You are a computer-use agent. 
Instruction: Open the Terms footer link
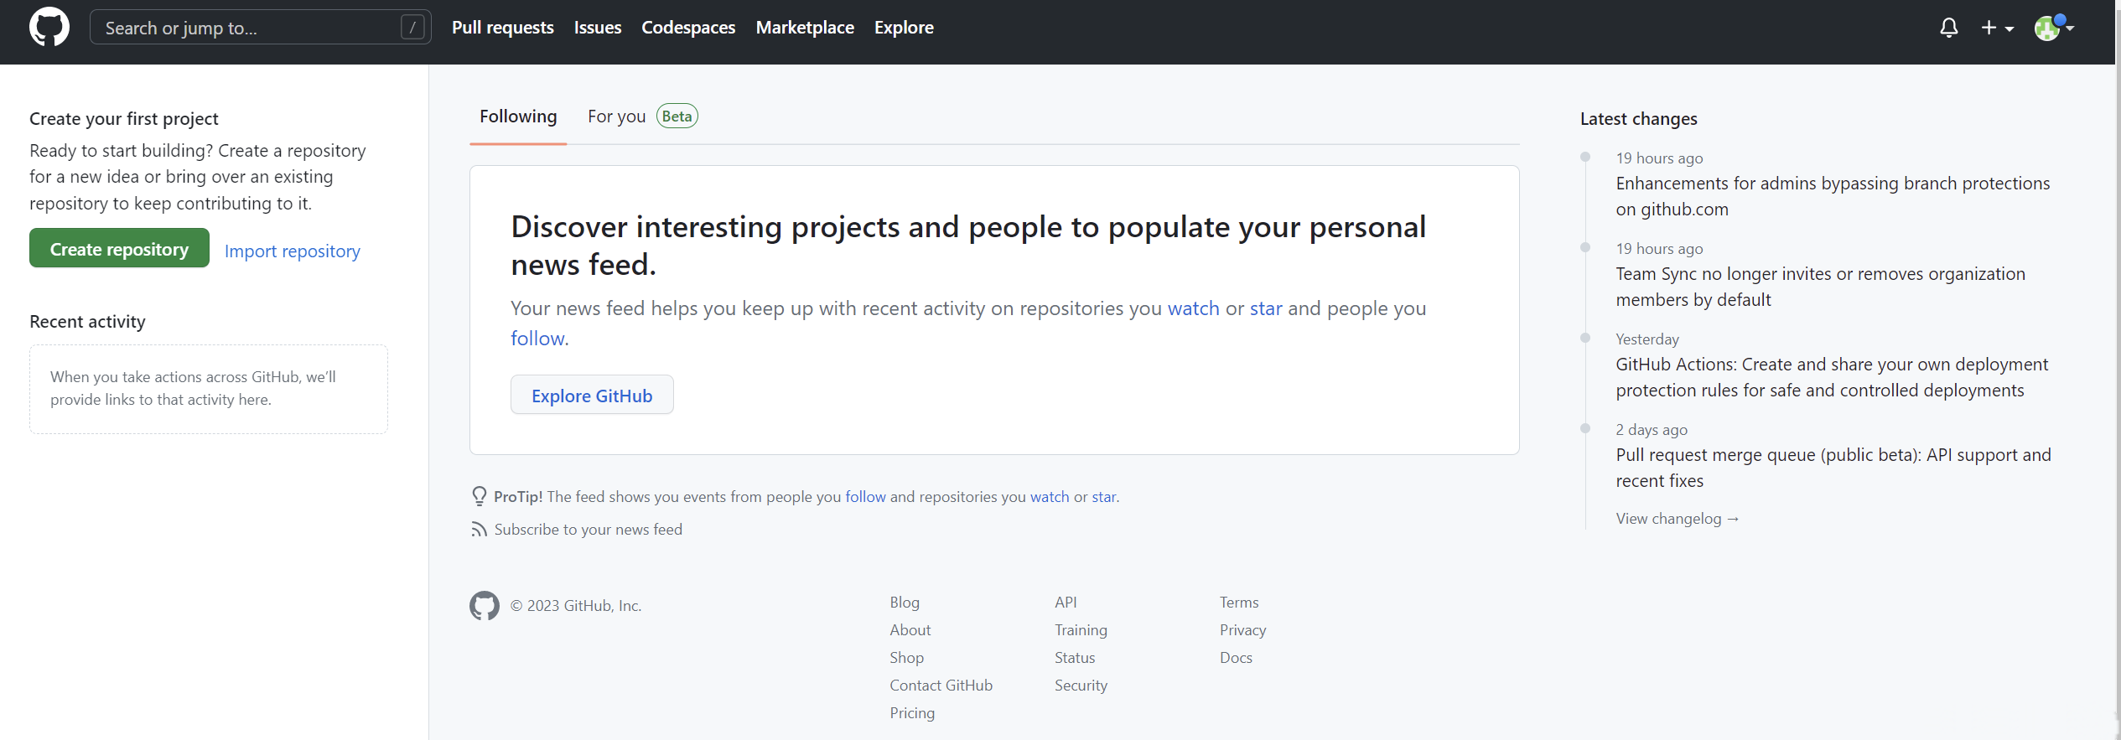click(x=1239, y=603)
